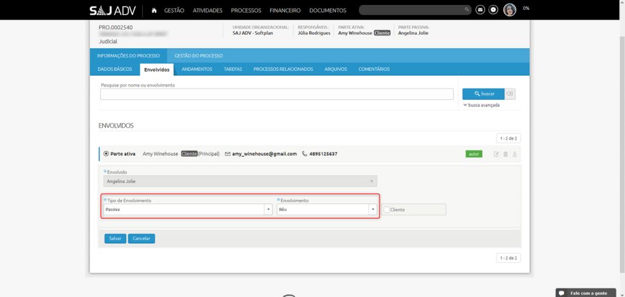
Task: Select the Parte ativa radio button
Action: (x=106, y=154)
